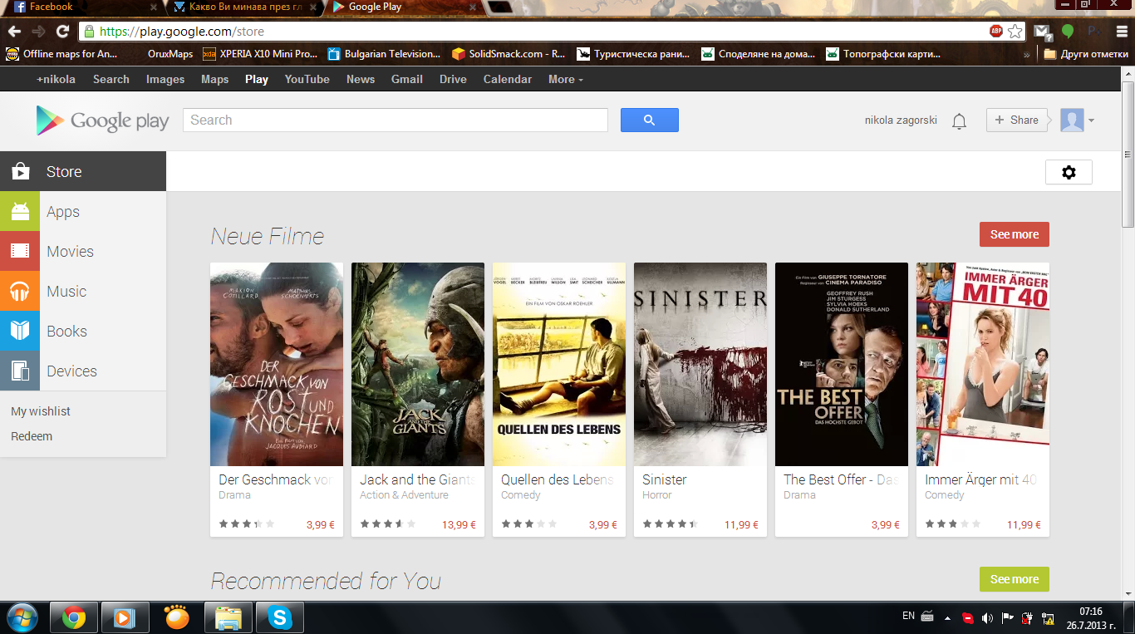Image resolution: width=1135 pixels, height=634 pixels.
Task: Open the Другие отметки bookmarks folder
Action: 1086,54
